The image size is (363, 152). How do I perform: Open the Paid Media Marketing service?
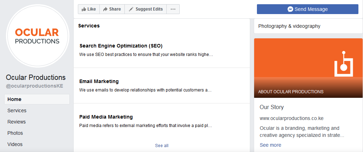(x=106, y=117)
